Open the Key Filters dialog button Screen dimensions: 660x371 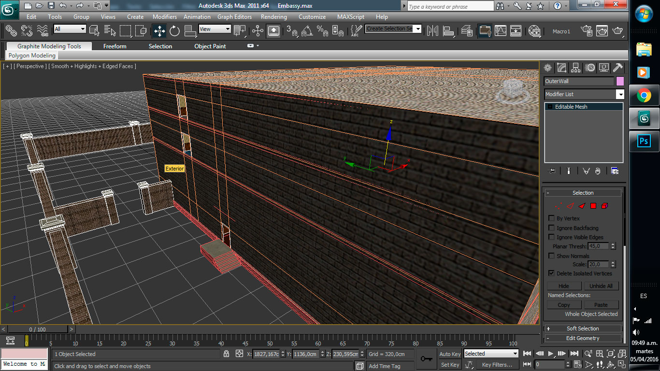coord(497,365)
